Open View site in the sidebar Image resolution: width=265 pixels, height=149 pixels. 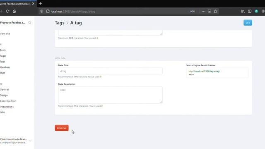pos(5,34)
